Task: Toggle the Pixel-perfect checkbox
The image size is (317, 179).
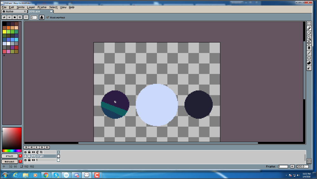Action: click(55, 17)
